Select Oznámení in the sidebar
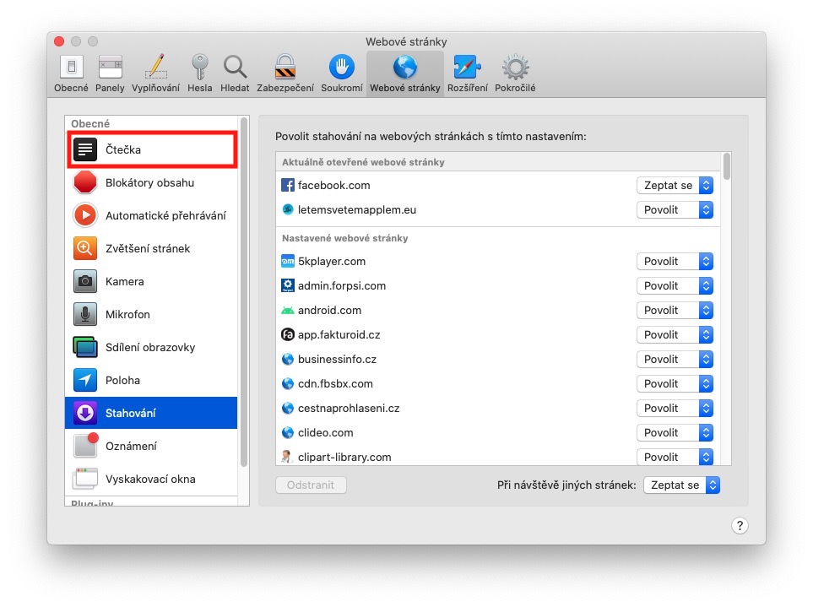Screen dimensions: 813x607 click(151, 446)
